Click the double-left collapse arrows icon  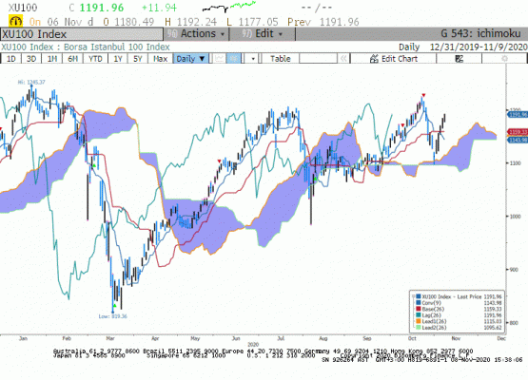(343, 59)
